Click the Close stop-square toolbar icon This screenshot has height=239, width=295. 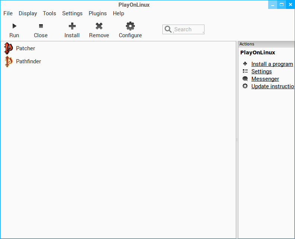(41, 26)
